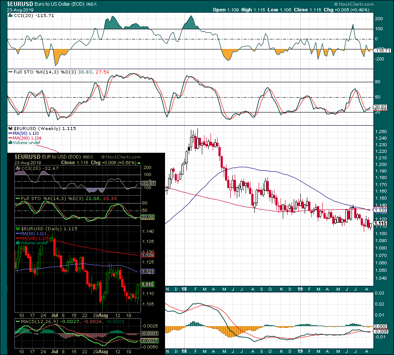Click the red 1.129 tag on daily chart
Image resolution: width=394 pixels, height=355 pixels.
[148, 255]
